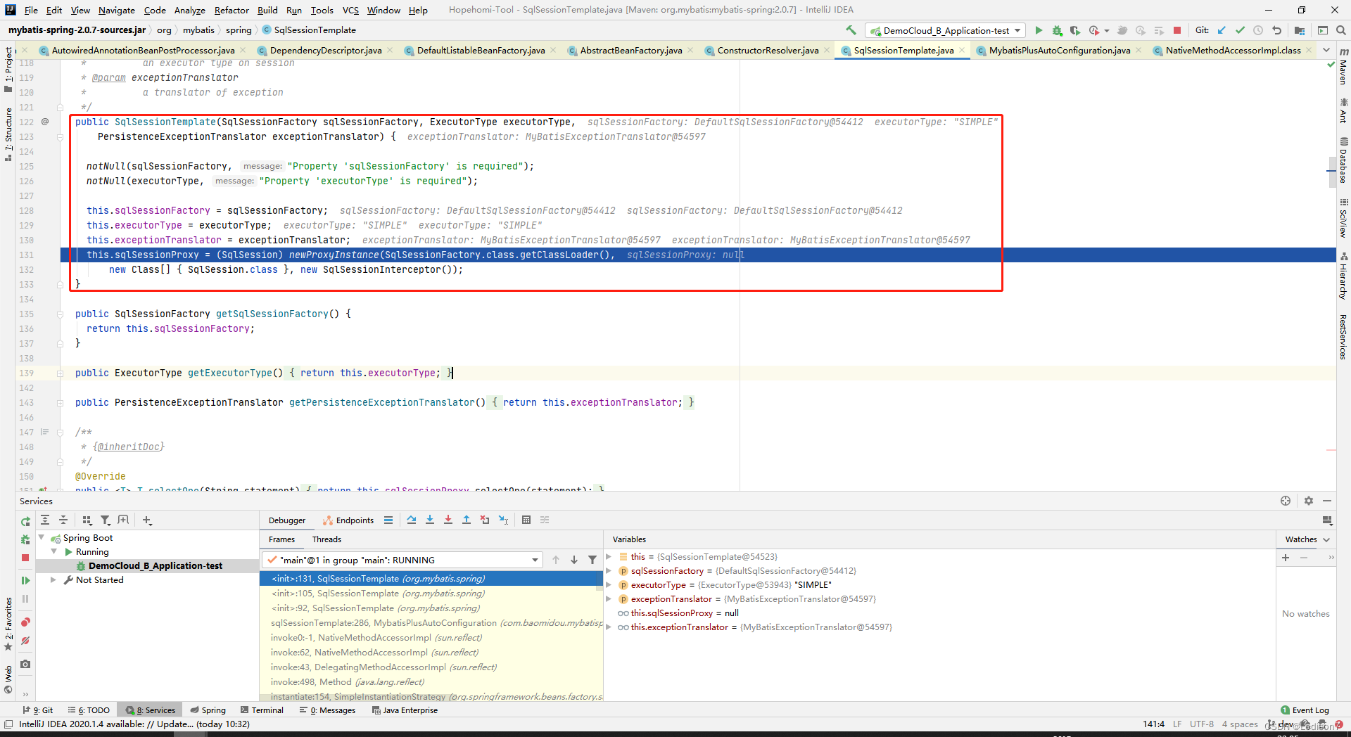
Task: Close the DependencyDescriptor.java tab
Action: 390,50
